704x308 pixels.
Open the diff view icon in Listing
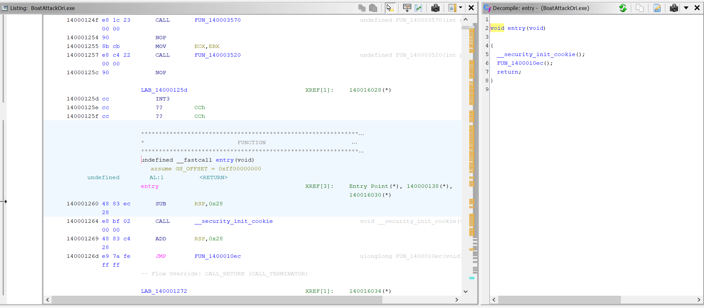click(x=418, y=8)
